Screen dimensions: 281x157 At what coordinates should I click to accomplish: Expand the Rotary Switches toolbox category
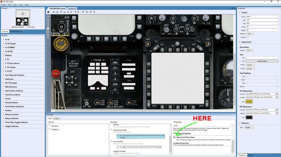pyautogui.click(x=3, y=118)
